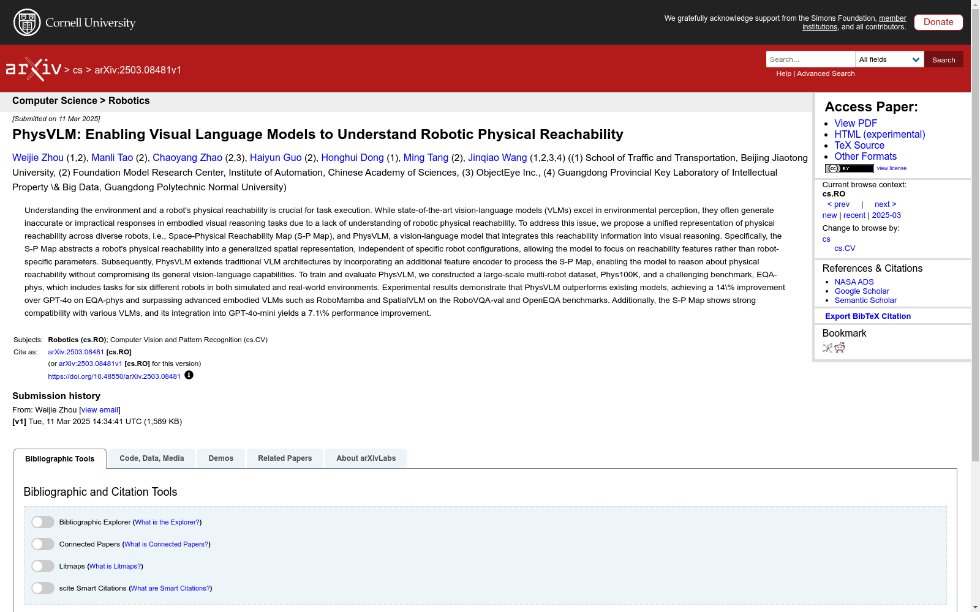
Task: Click arXiv:2503.08481v1 breadcrumb text in header
Action: [138, 70]
